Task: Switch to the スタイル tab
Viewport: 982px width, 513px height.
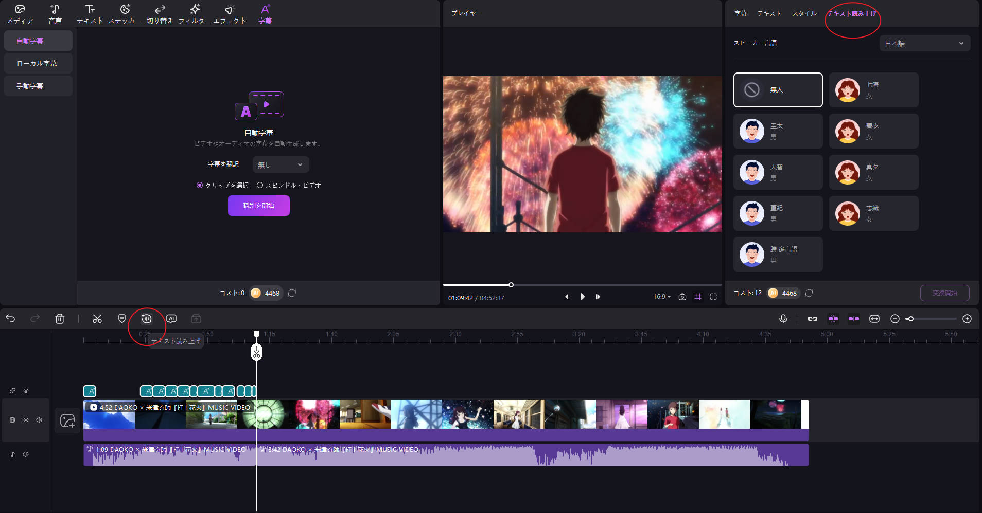Action: pyautogui.click(x=804, y=14)
